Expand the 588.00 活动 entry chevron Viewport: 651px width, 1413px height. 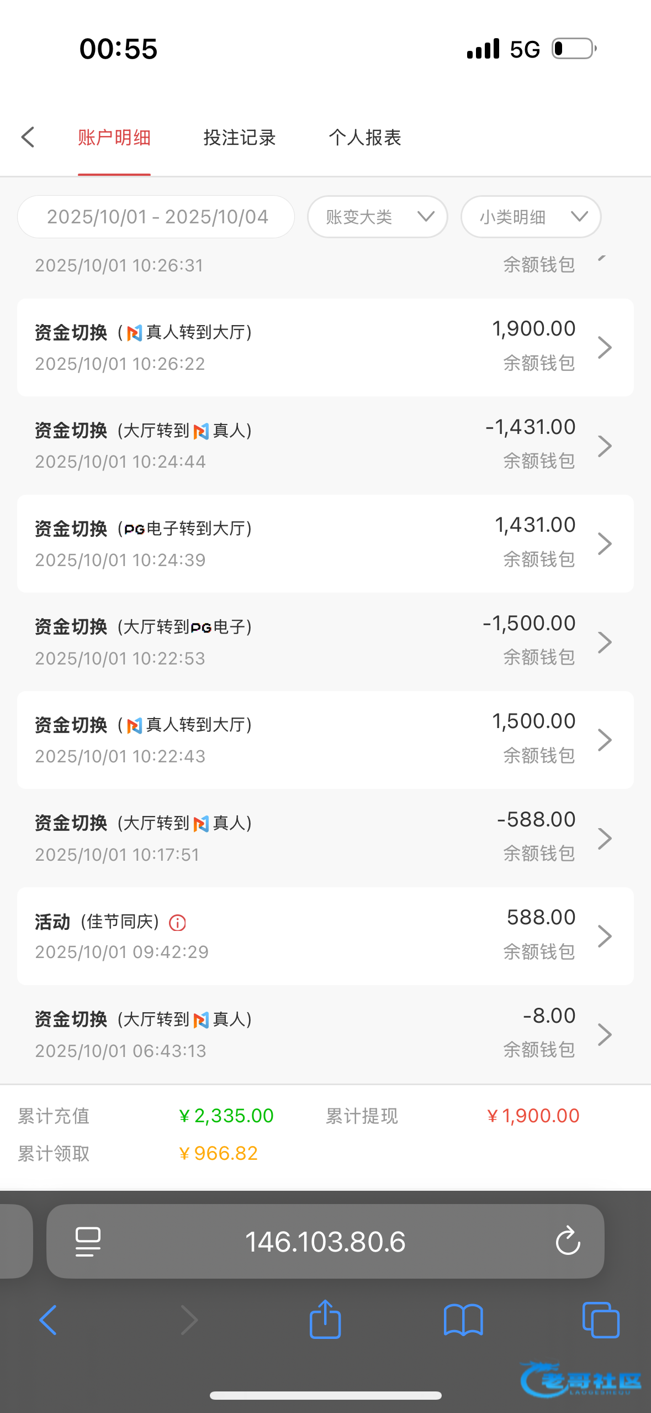[x=605, y=936]
